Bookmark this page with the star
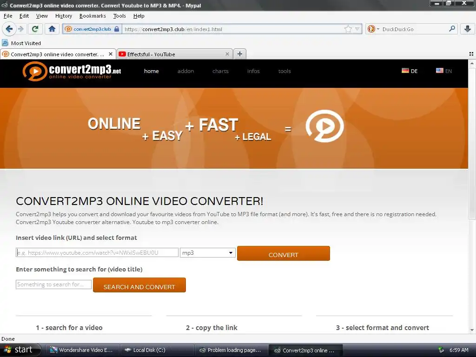 [x=348, y=29]
